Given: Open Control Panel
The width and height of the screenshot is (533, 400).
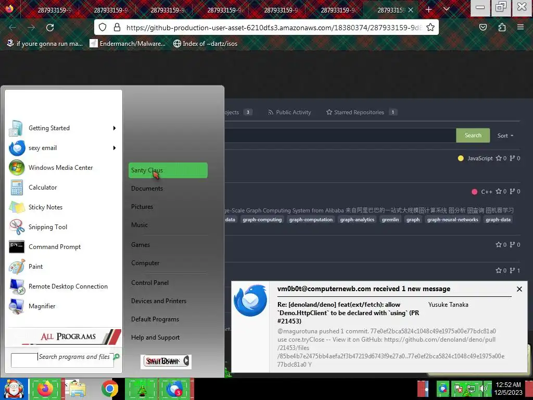Looking at the screenshot, I should pos(150,283).
